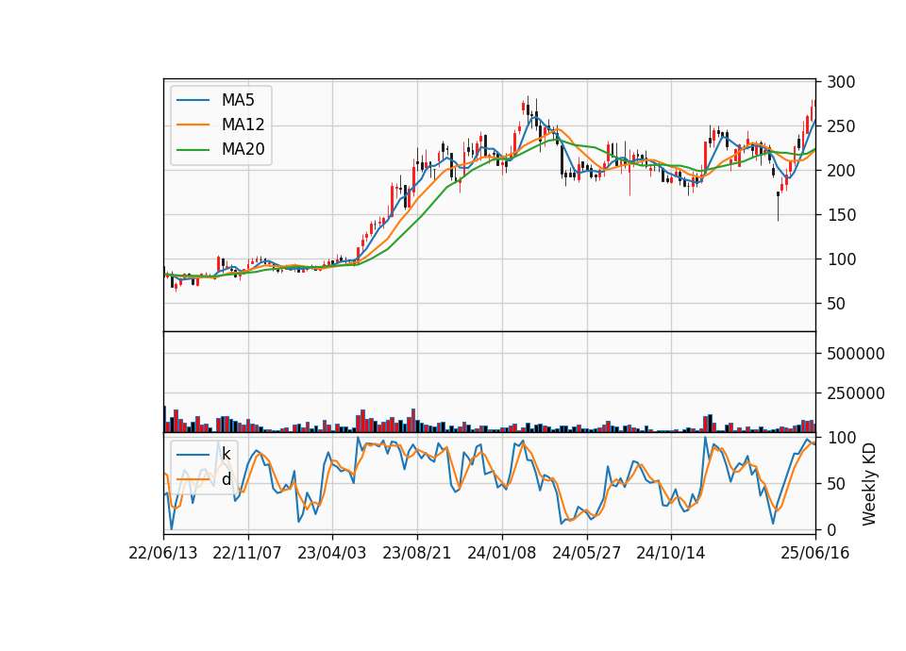
Task: Click the d legend label in KD panel
Action: click(x=226, y=479)
